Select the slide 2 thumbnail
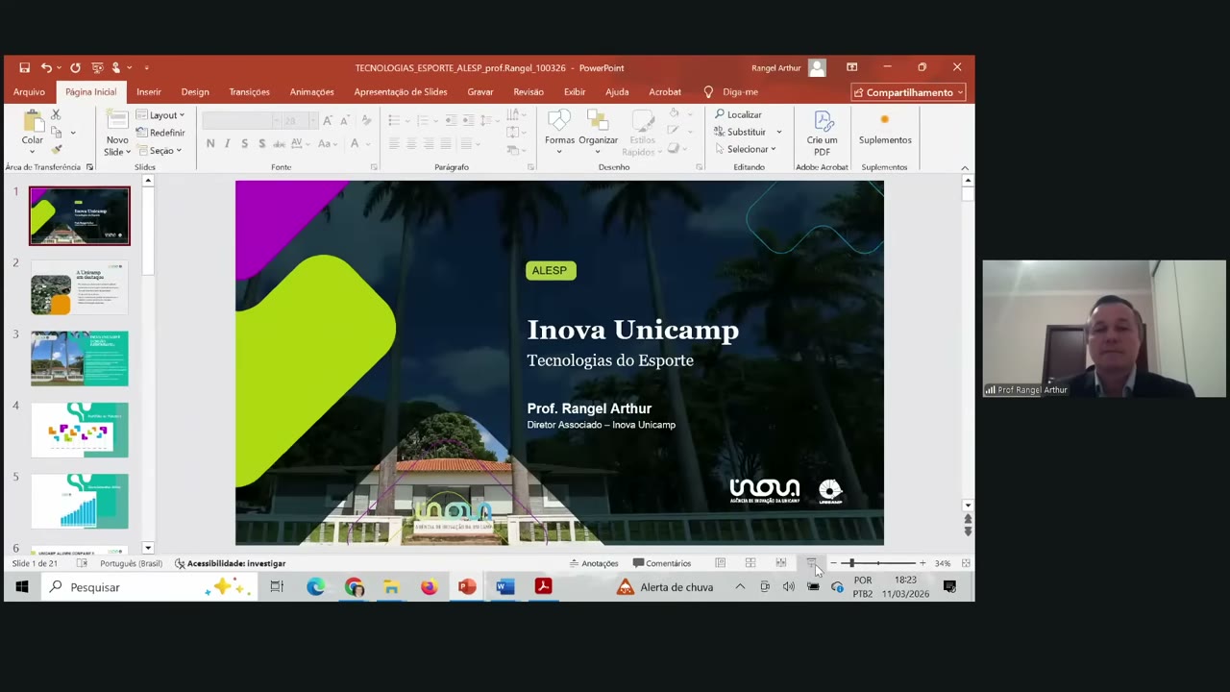The image size is (1230, 692). point(79,287)
